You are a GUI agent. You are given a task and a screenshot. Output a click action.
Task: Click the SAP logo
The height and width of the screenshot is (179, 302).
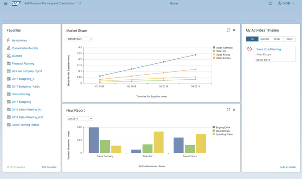tap(16, 3)
